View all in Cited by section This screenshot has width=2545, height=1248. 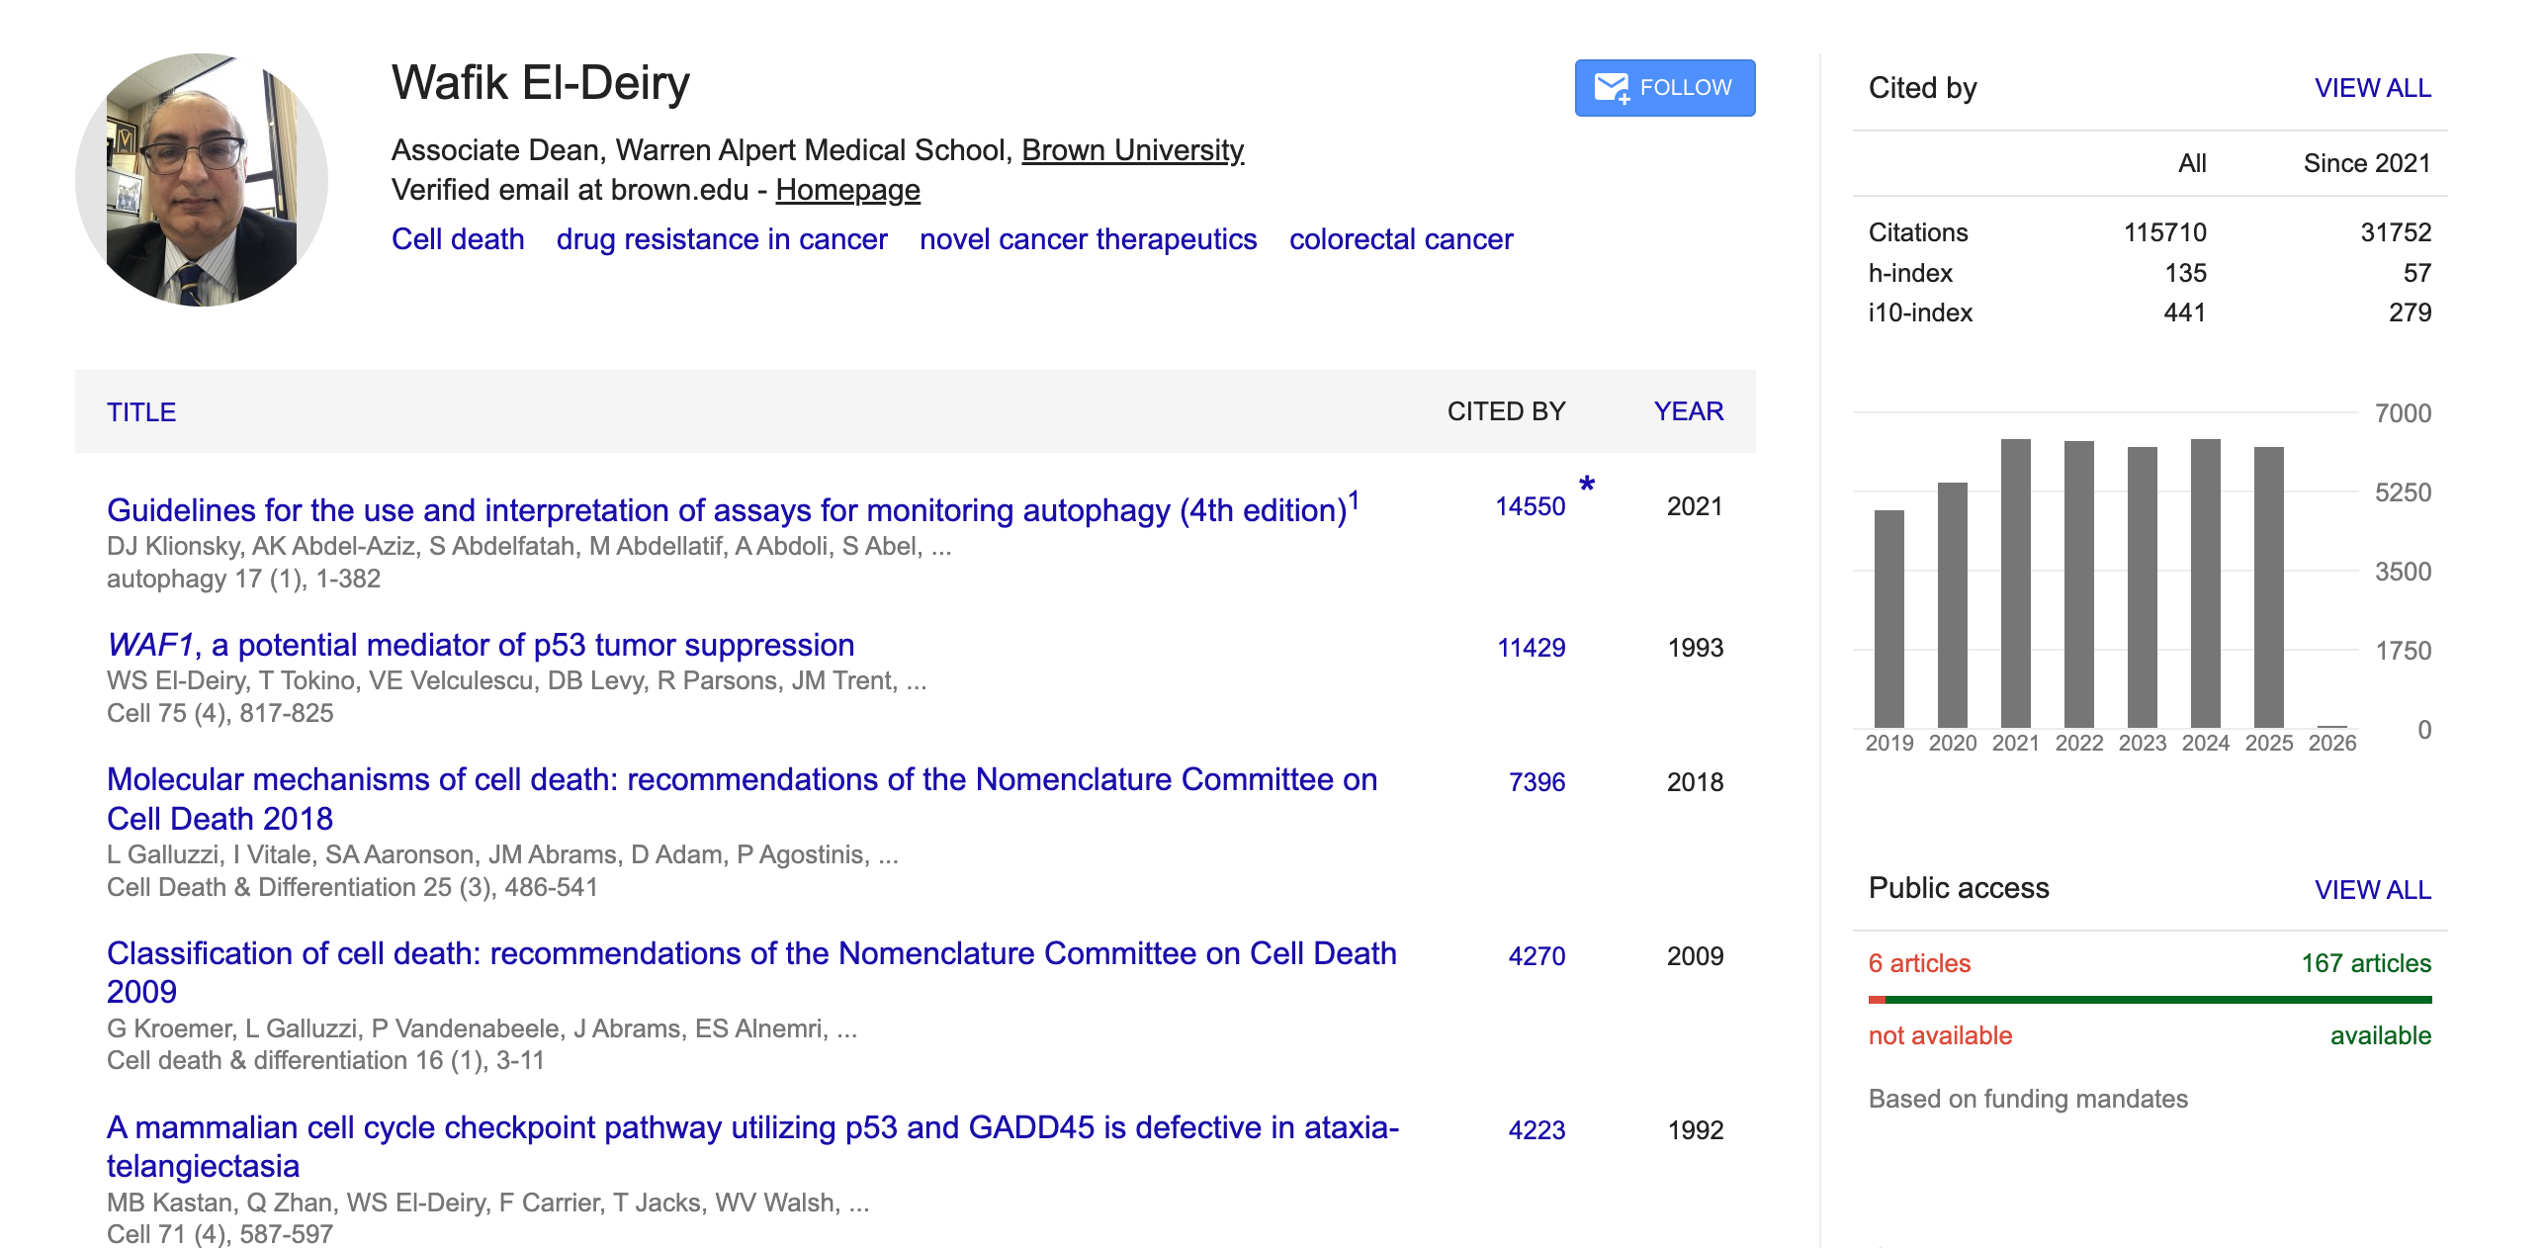[x=2372, y=88]
